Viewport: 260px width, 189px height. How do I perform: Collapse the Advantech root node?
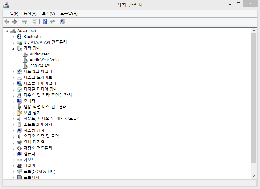(x=7, y=31)
